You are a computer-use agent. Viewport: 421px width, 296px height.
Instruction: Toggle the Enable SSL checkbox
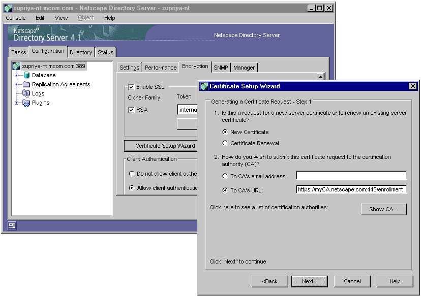(x=131, y=87)
